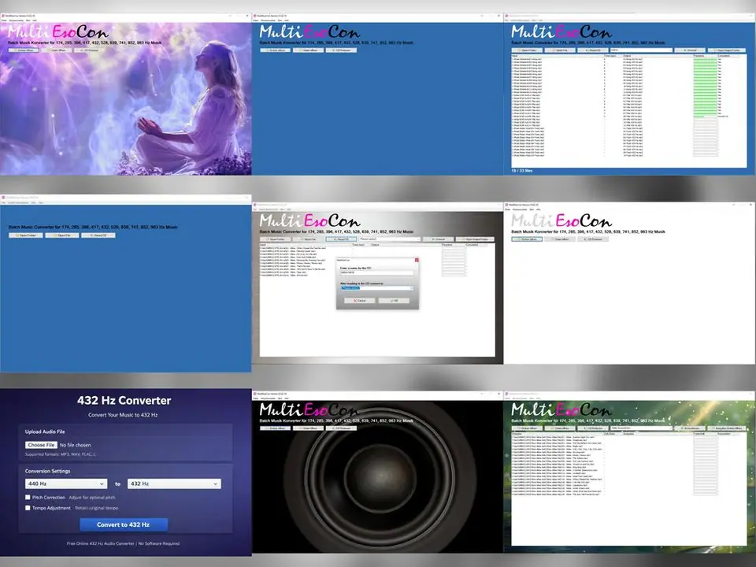The width and height of the screenshot is (756, 567).
Task: Click Choose File in 432 Hz Converter
Action: (x=41, y=445)
